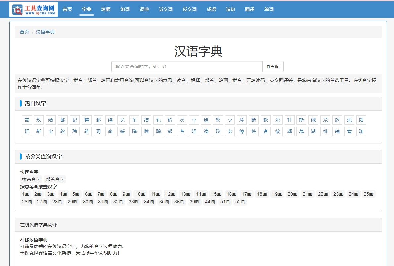The image size is (394, 266).
Task: Go to the 成语 navigation tab
Action: click(x=211, y=9)
